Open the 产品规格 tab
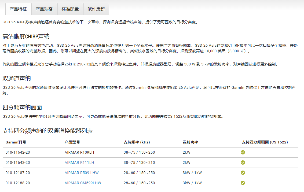This screenshot has height=192, width=304. 44,9
